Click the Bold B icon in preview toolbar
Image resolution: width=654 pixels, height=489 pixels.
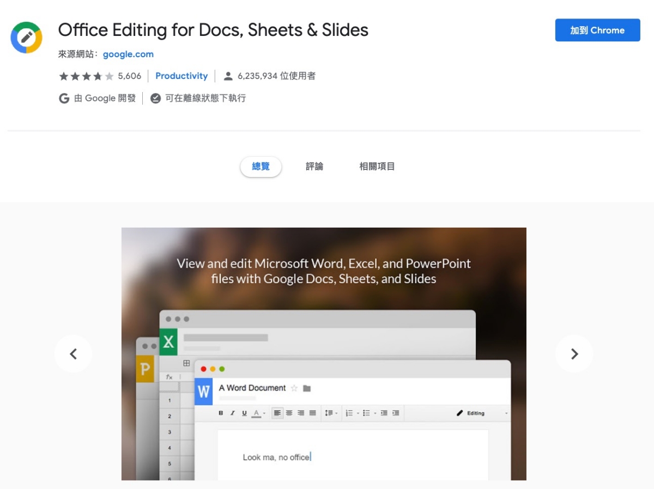tap(221, 413)
